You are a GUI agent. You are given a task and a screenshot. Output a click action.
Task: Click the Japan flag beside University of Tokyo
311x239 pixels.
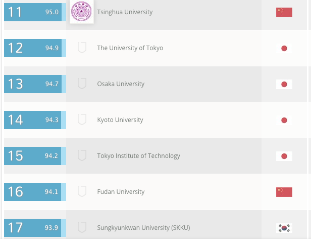click(x=284, y=49)
